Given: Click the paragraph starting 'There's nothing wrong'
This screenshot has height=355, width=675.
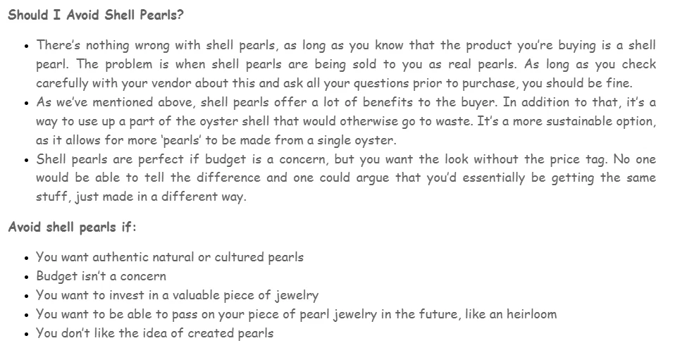Looking at the screenshot, I should (345, 64).
